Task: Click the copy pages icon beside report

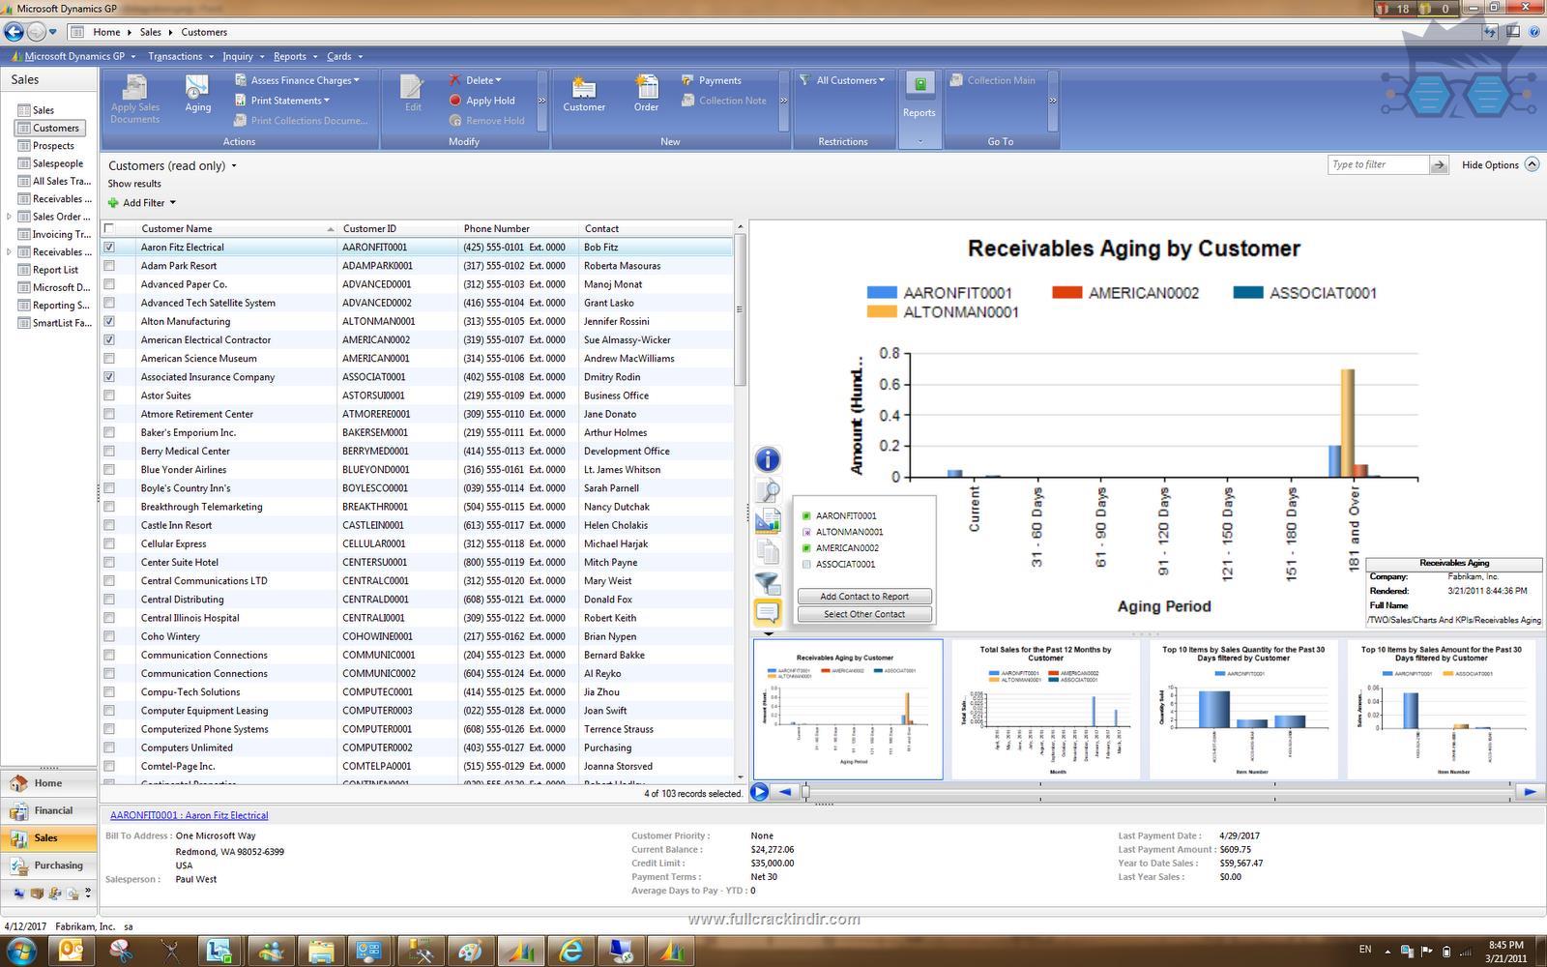Action: click(x=767, y=552)
